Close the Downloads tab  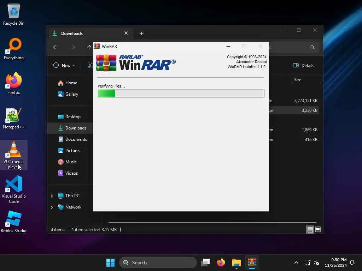coord(126,33)
